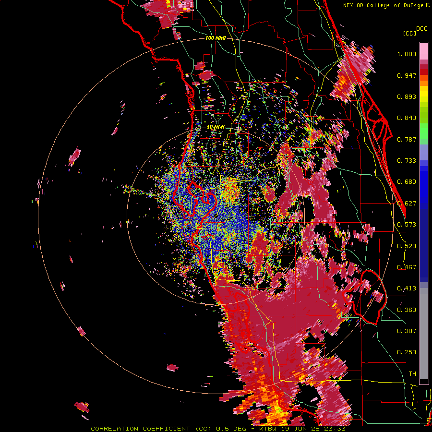The image size is (432, 432).
Task: Click the 0.573 value on the color scale
Action: [x=407, y=225]
